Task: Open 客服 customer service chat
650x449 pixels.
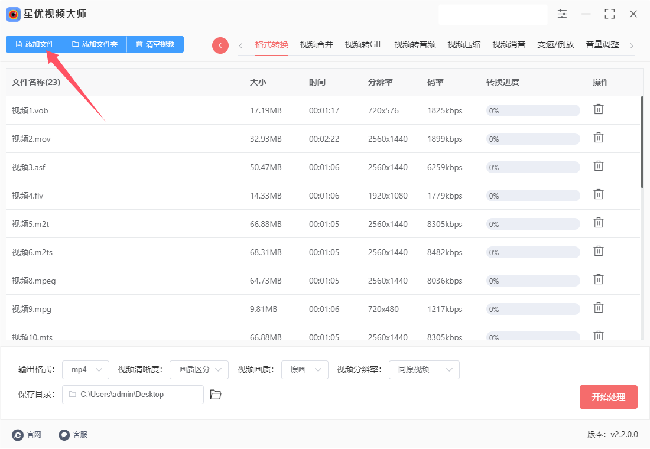Action: pyautogui.click(x=73, y=434)
